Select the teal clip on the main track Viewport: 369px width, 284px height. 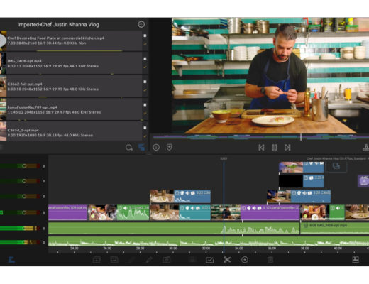[180, 212]
